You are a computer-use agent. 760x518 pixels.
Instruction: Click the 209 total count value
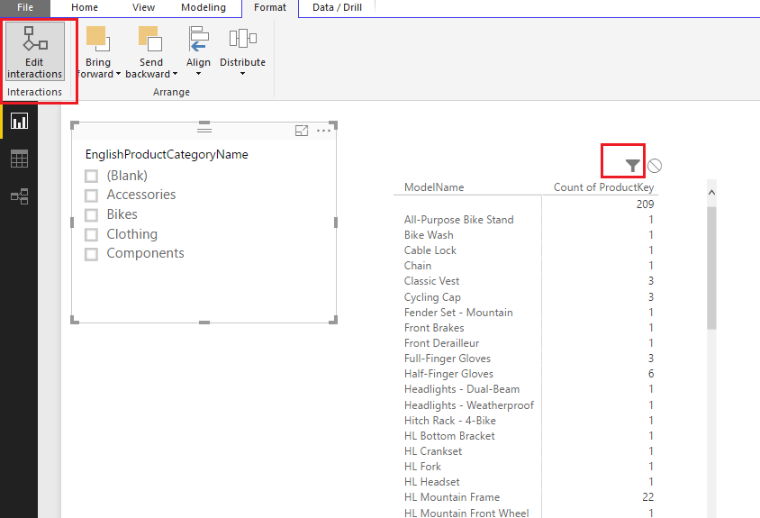point(645,204)
